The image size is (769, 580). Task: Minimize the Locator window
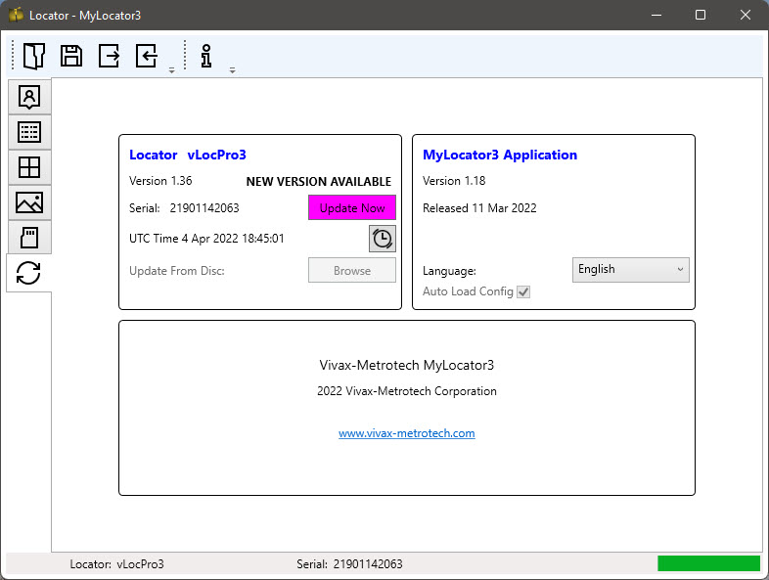coord(656,15)
